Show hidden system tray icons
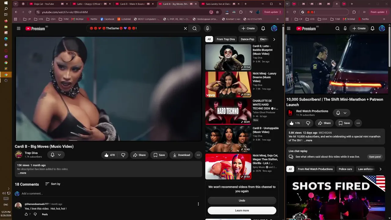391x220 pixels. [8, 189]
